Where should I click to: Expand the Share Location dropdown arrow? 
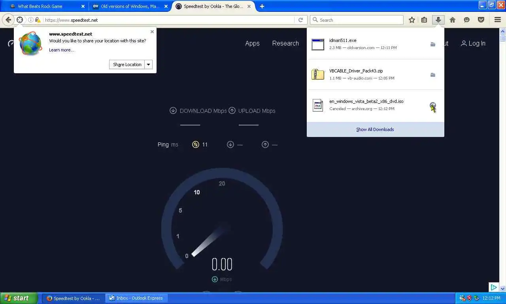[149, 65]
